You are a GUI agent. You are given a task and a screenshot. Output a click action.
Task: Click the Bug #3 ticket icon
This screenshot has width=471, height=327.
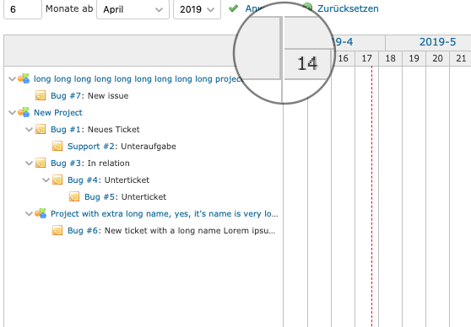[x=41, y=163]
